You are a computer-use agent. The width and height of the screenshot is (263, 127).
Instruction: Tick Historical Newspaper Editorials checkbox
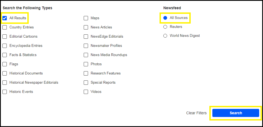coord(5,83)
